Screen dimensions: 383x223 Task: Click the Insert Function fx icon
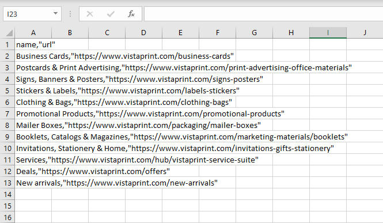pos(131,14)
